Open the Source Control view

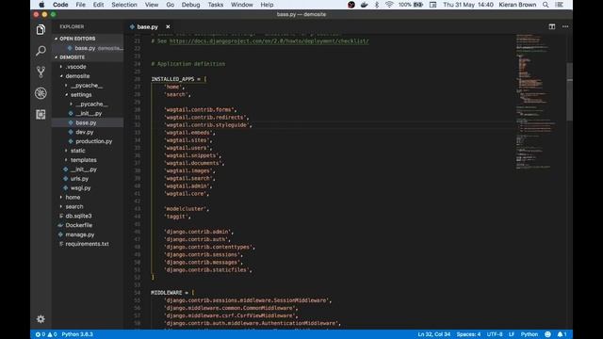click(x=41, y=72)
